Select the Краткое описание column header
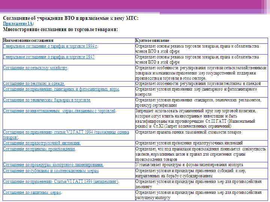Screen dimensions: 270x202 [x=152, y=40]
